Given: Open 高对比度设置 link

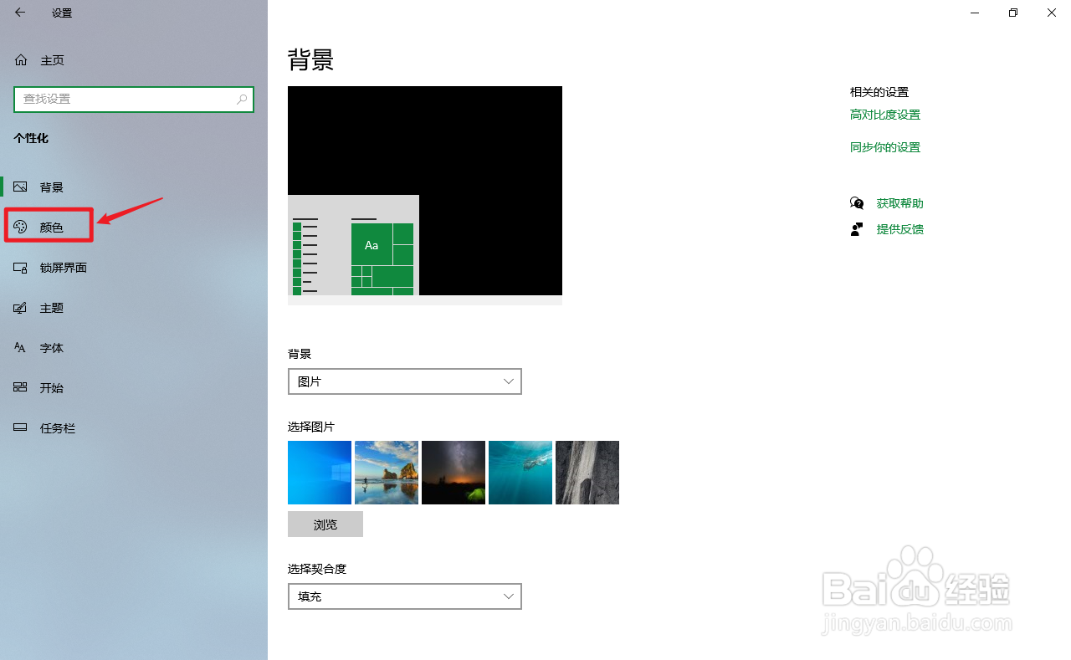Looking at the screenshot, I should click(x=885, y=115).
